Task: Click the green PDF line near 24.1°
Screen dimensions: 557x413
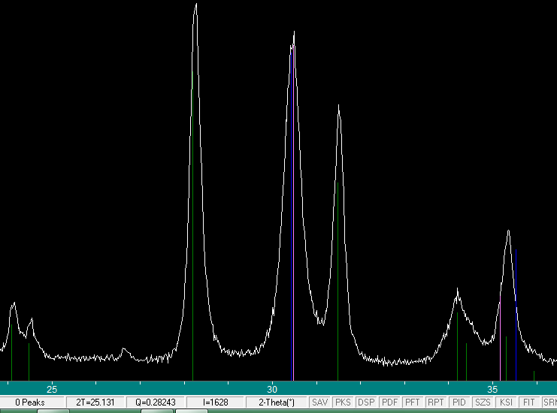Action: (x=12, y=352)
